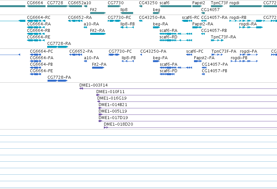277x189 pixels.
Task: Select the CG7728-PA protein
Action: pos(57,81)
